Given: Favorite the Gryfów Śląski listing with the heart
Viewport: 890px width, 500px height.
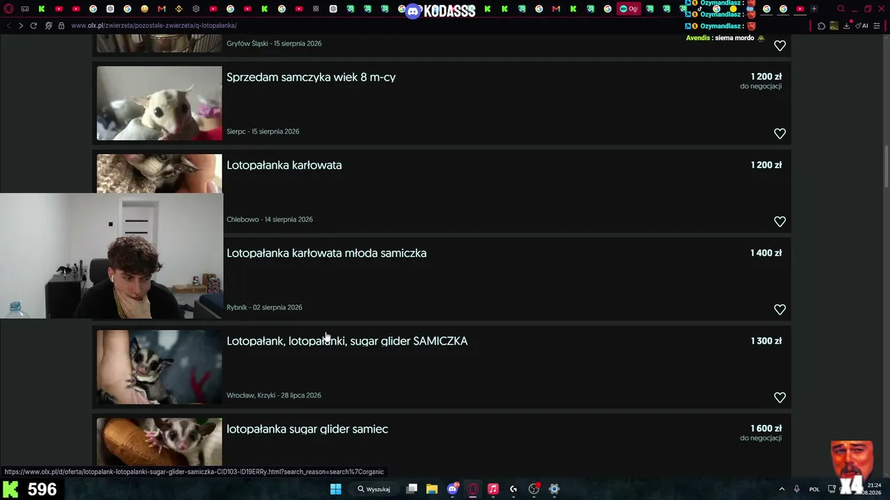Looking at the screenshot, I should [x=779, y=46].
